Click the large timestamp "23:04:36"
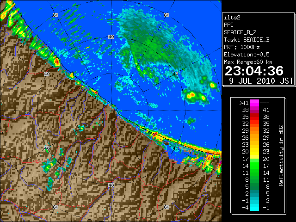Image resolution: width=296 pixels, height=222 pixels. (x=254, y=71)
